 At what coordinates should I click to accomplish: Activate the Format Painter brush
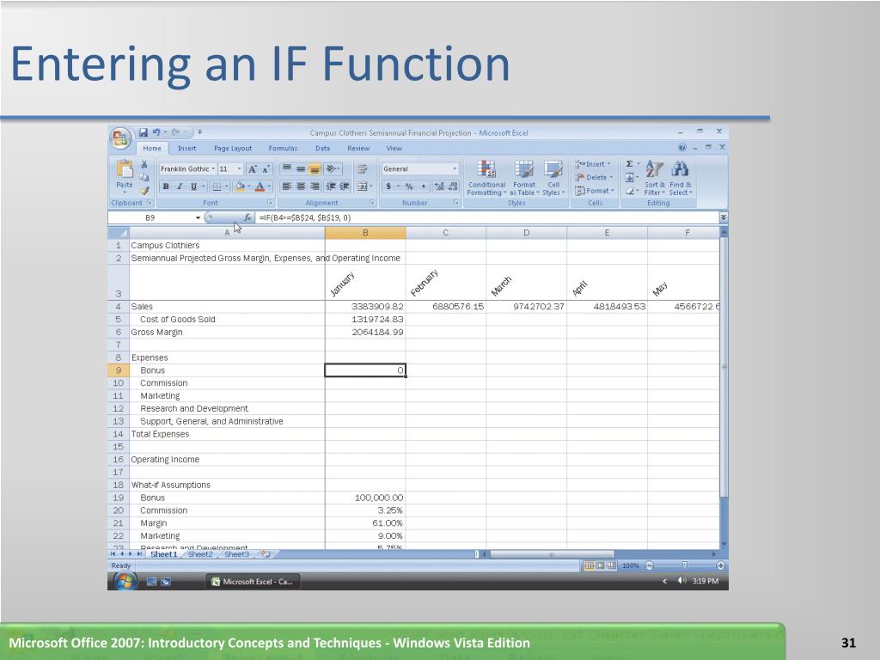144,190
